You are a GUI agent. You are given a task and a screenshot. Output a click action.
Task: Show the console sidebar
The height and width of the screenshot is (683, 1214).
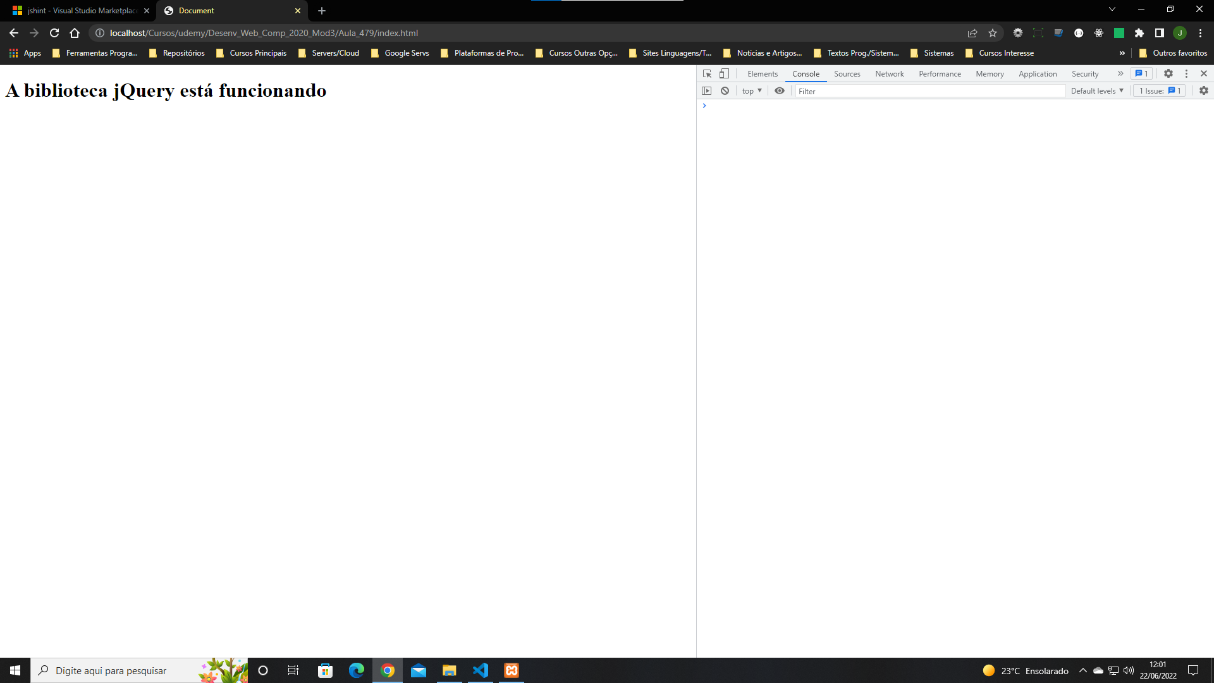coord(707,91)
